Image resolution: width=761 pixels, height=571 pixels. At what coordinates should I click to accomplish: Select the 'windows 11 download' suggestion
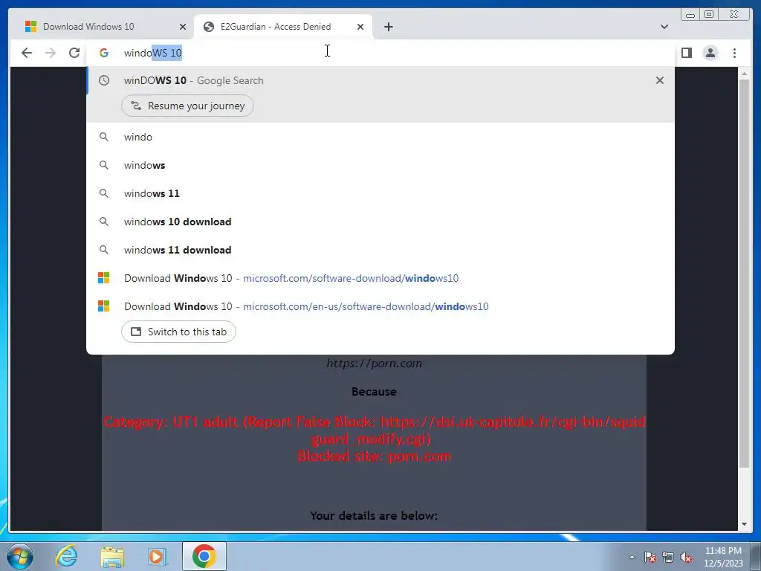(380, 250)
